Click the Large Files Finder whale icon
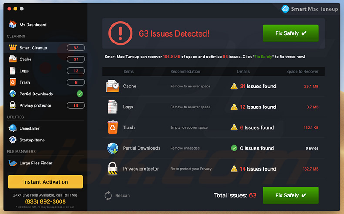344x214 pixels. [x=13, y=163]
